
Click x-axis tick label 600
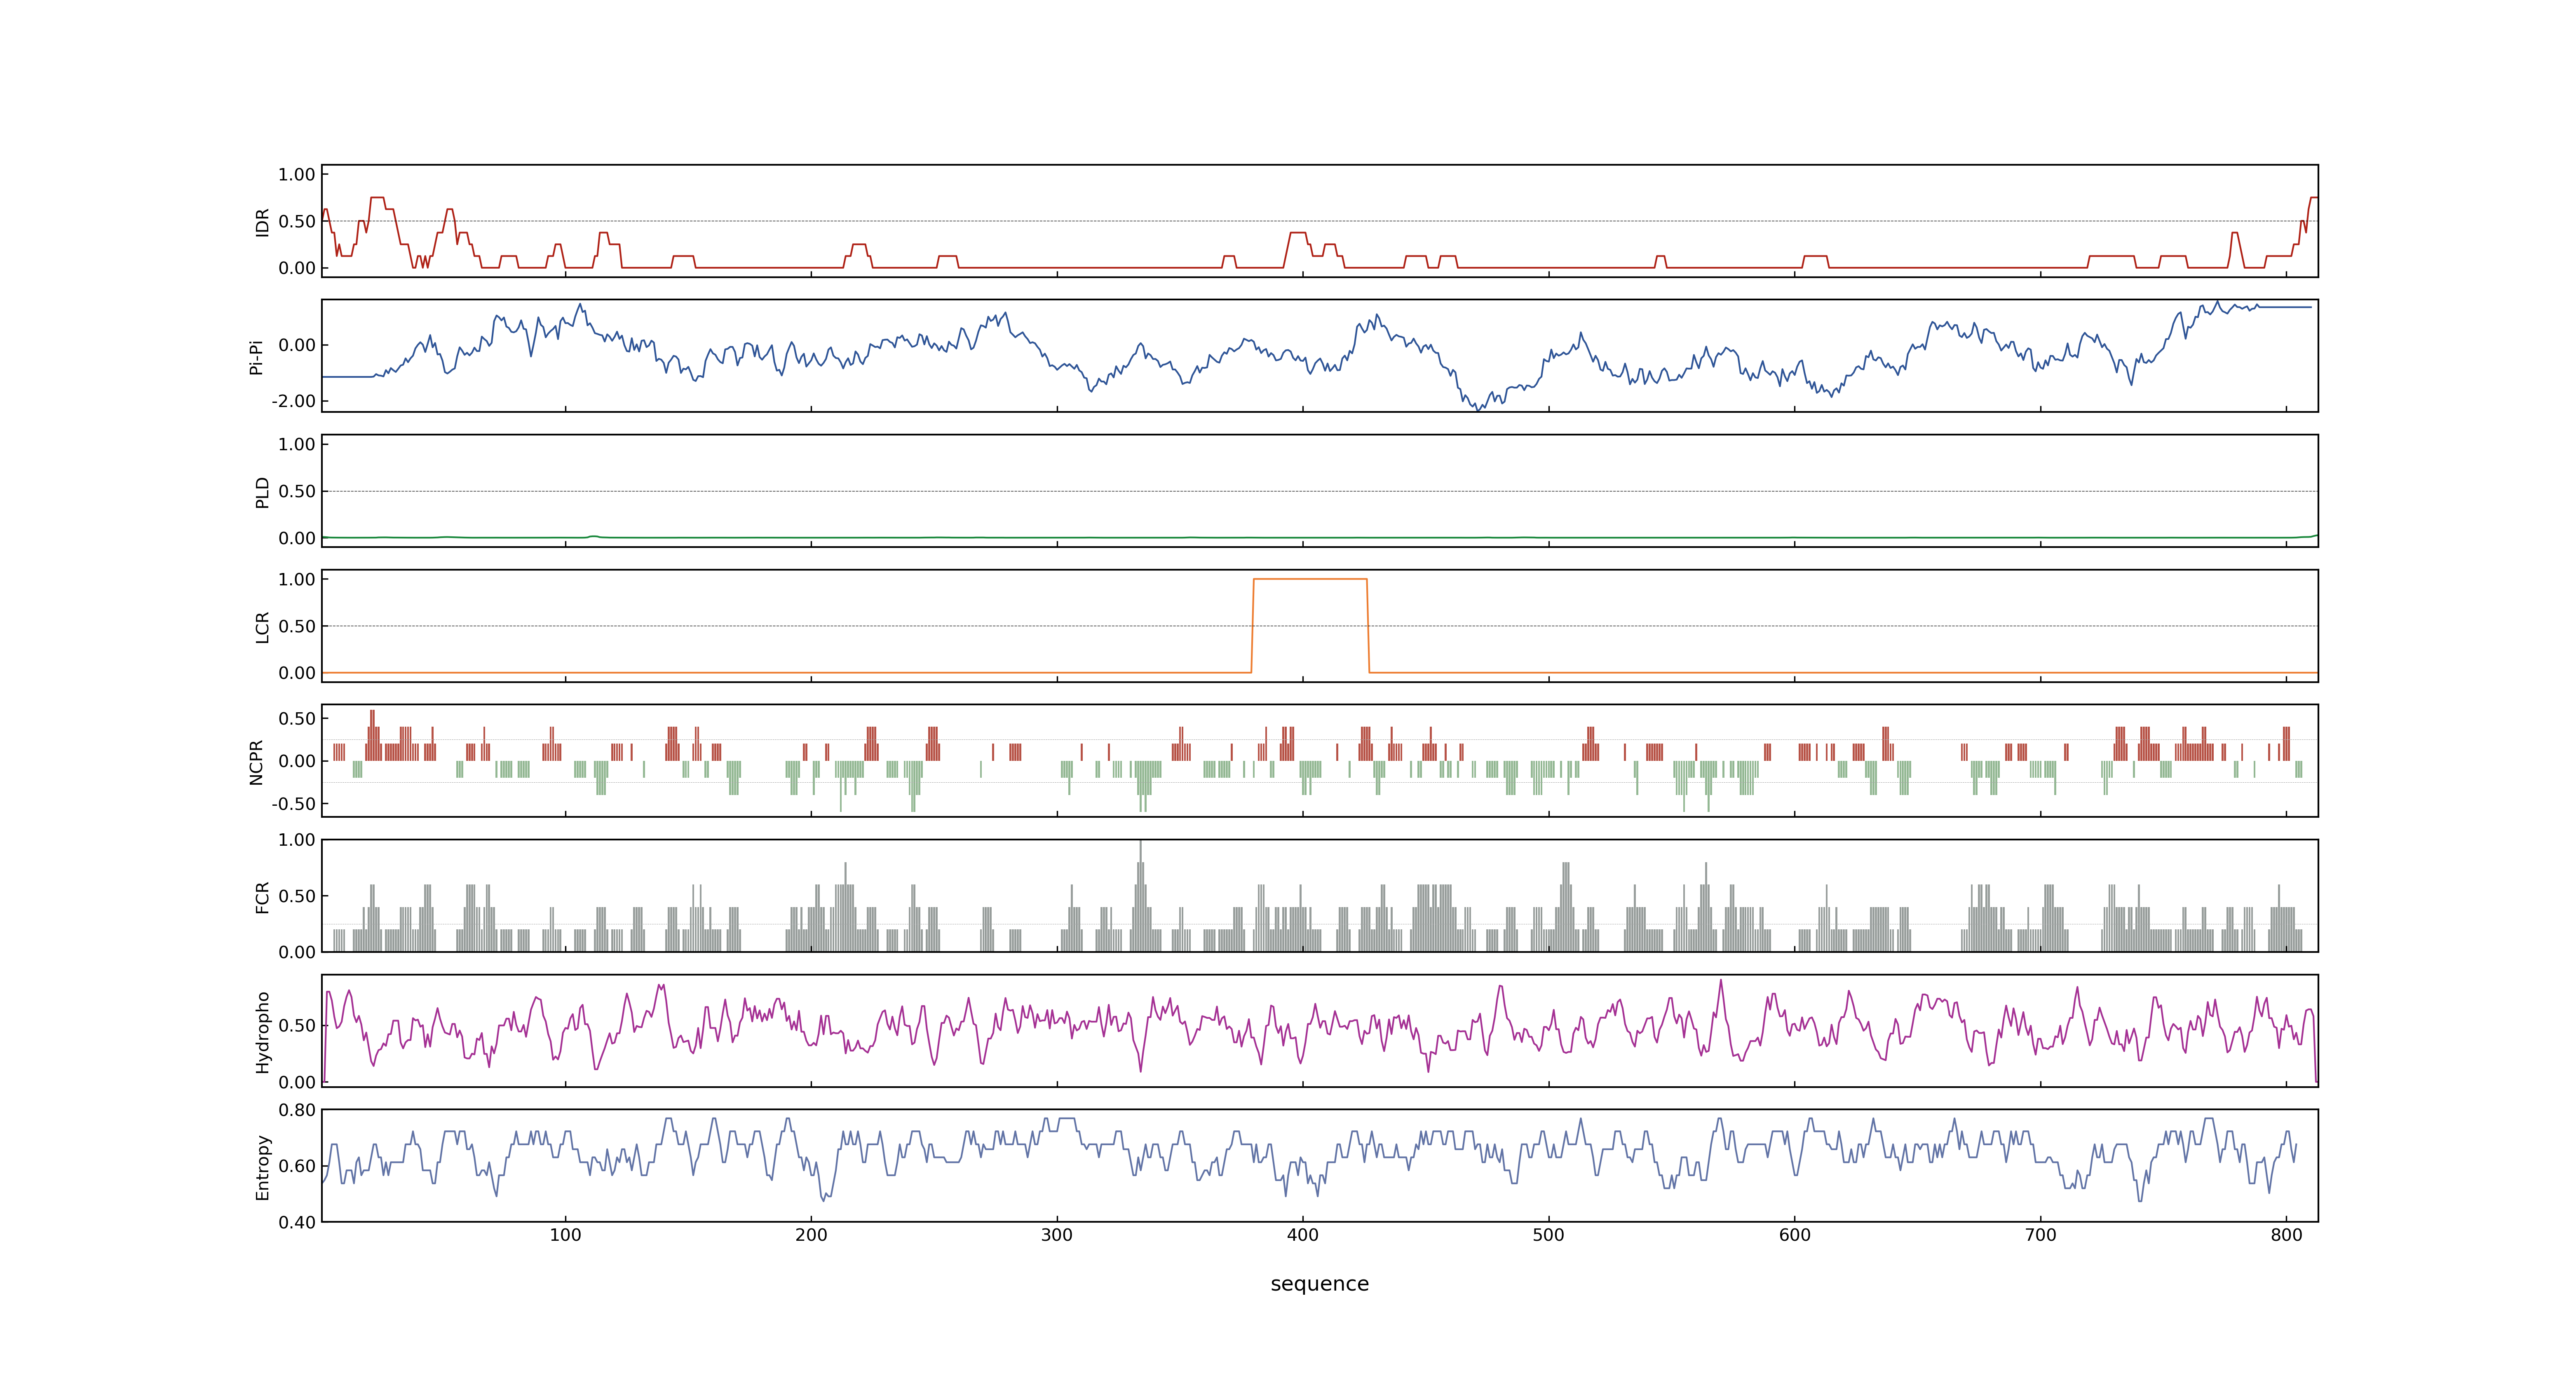point(1795,1235)
